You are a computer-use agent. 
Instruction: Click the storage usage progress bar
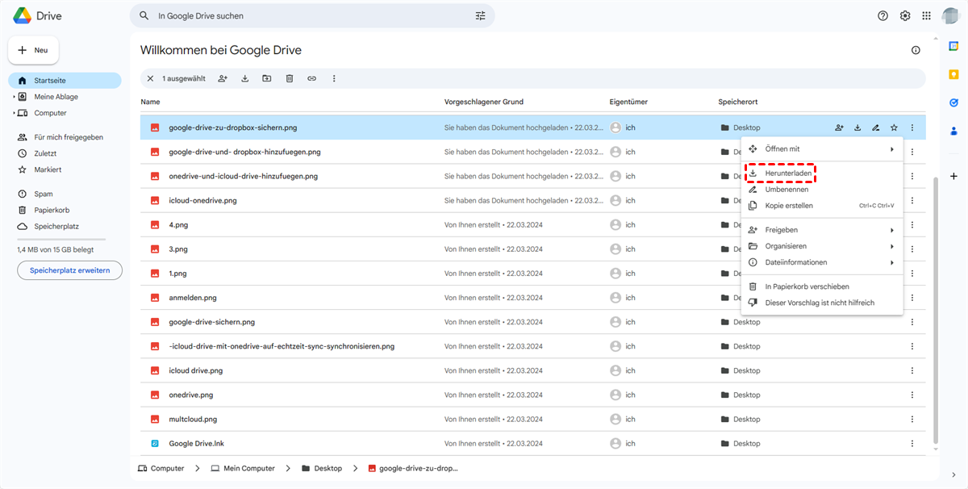(x=61, y=239)
